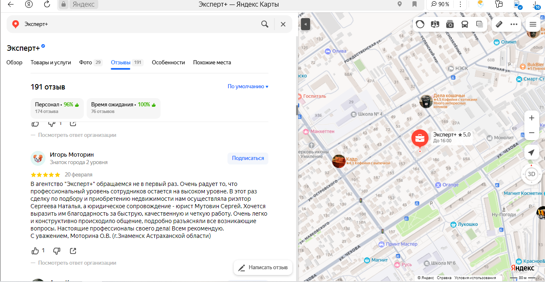545x282 pixels.
Task: Toggle 3D map view
Action: coord(531,174)
